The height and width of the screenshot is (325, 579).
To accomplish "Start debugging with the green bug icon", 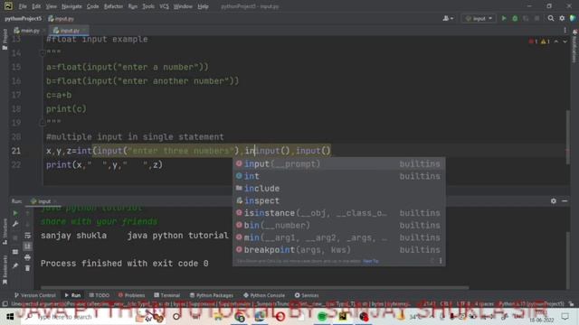I will [515, 18].
